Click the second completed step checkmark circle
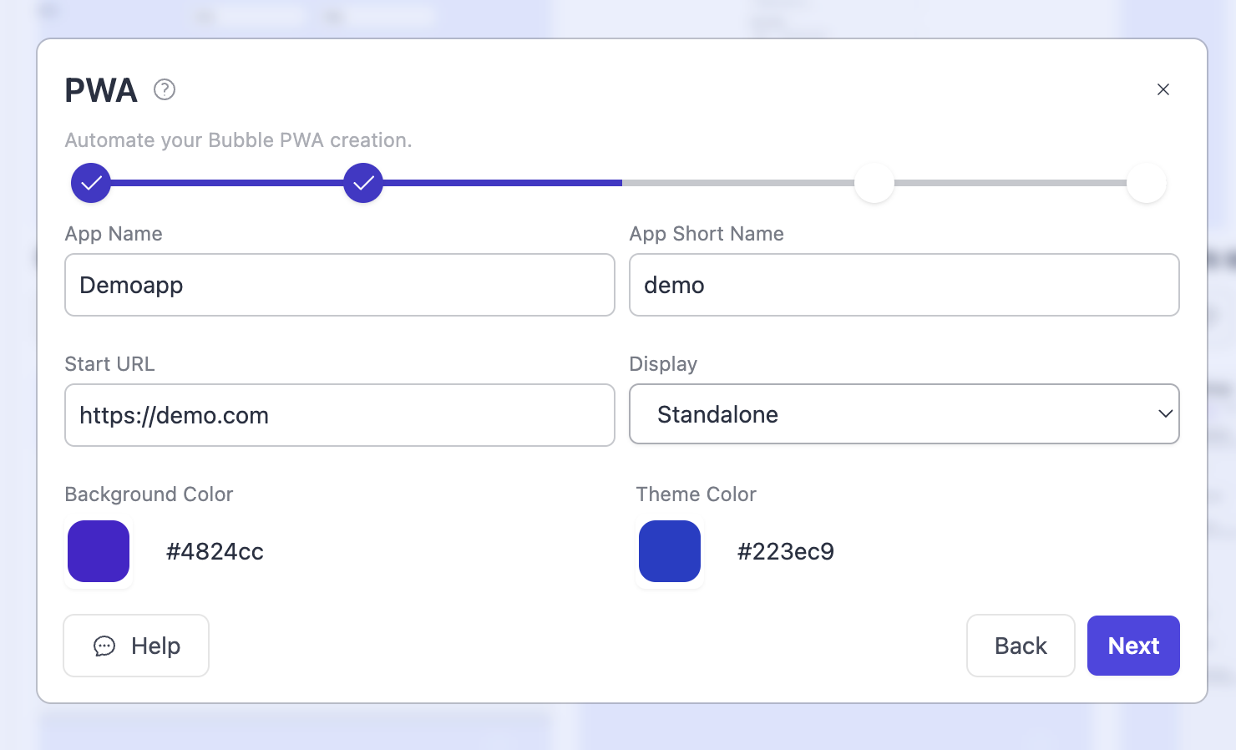Screen dimensions: 1236x750 pyautogui.click(x=363, y=183)
